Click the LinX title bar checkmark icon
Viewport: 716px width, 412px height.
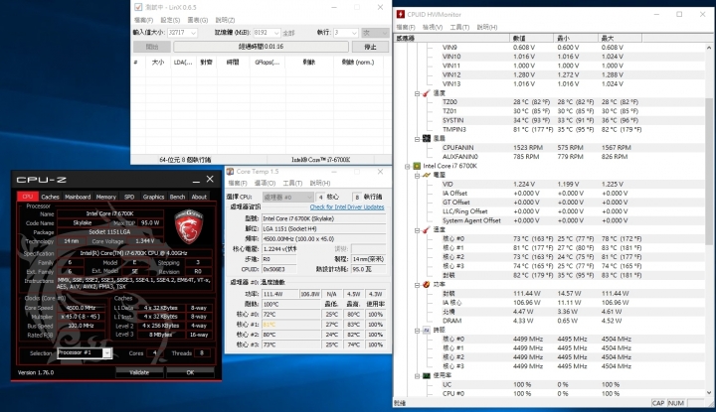(x=138, y=7)
